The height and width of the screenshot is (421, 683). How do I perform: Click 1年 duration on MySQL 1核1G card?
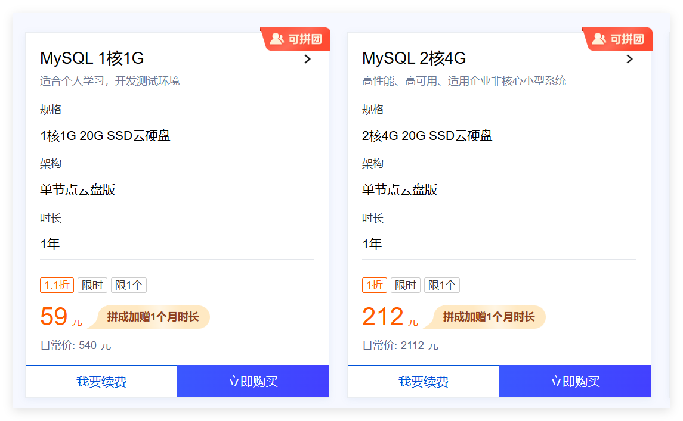point(50,244)
